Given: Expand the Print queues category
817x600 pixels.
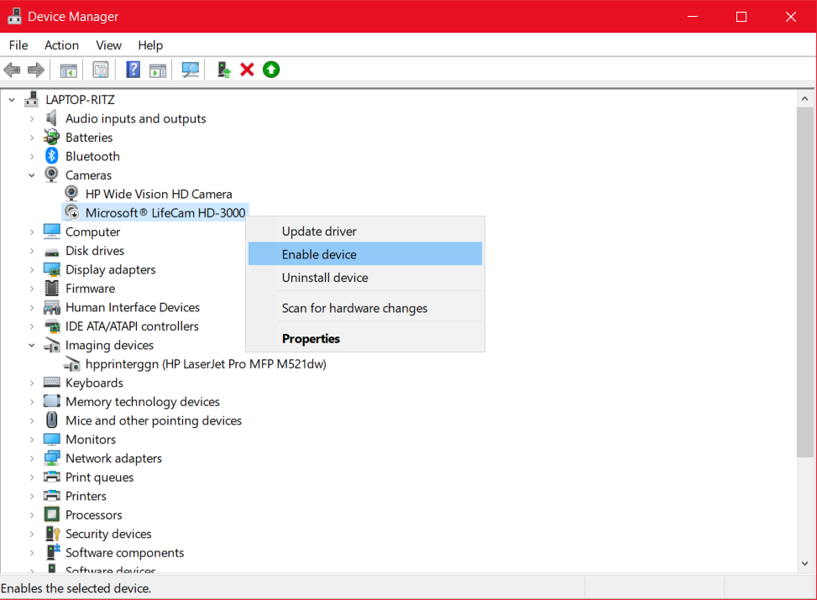Looking at the screenshot, I should (x=32, y=477).
